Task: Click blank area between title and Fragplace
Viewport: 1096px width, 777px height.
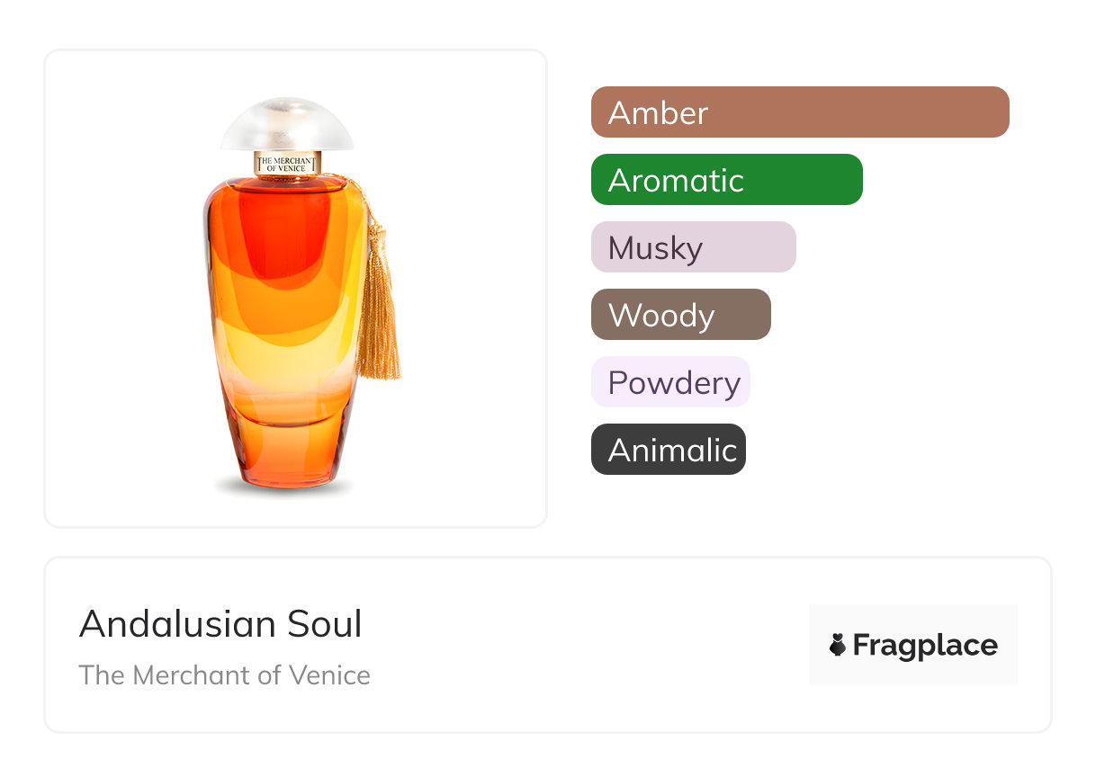Action: [x=585, y=645]
